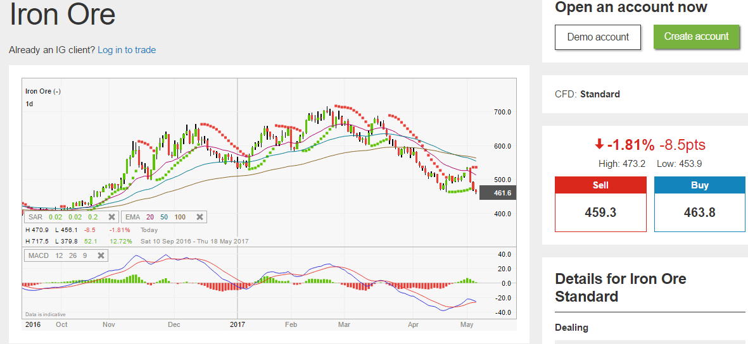Screen dimensions: 748x344
Task: Click the 461.6 current price marker
Action: tap(498, 193)
